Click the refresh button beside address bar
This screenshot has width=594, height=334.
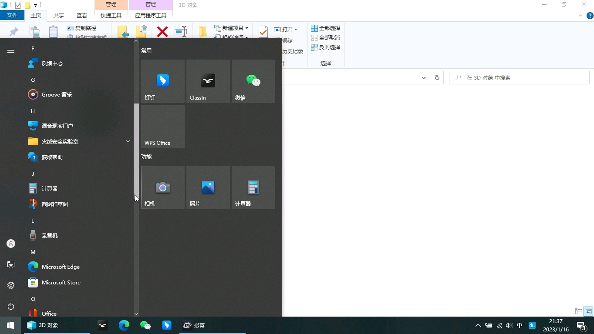coord(437,78)
